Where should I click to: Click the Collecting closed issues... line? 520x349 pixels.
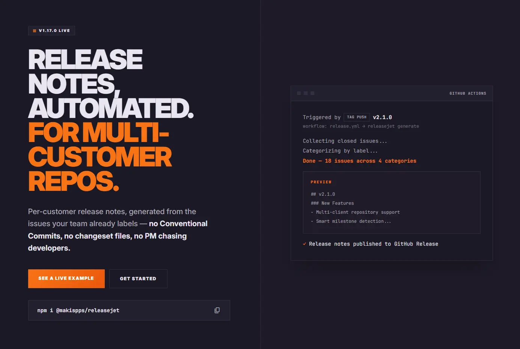coord(345,141)
